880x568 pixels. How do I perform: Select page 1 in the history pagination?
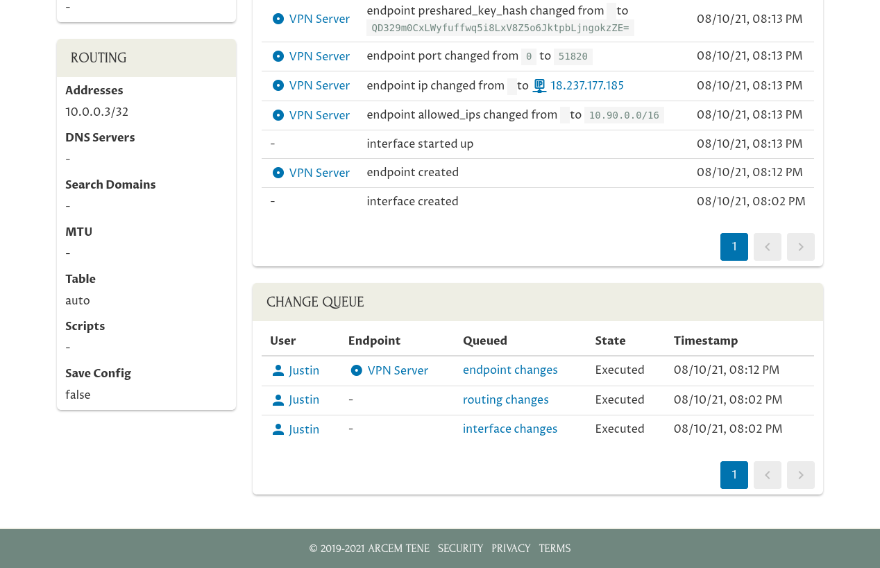point(734,247)
